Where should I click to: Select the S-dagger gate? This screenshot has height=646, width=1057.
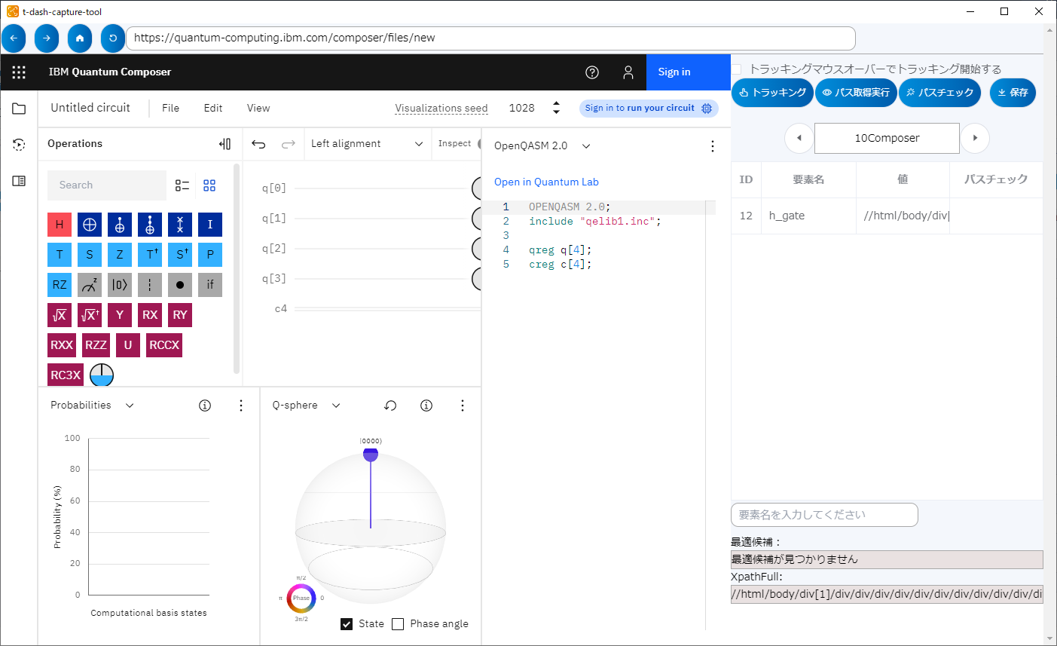180,255
